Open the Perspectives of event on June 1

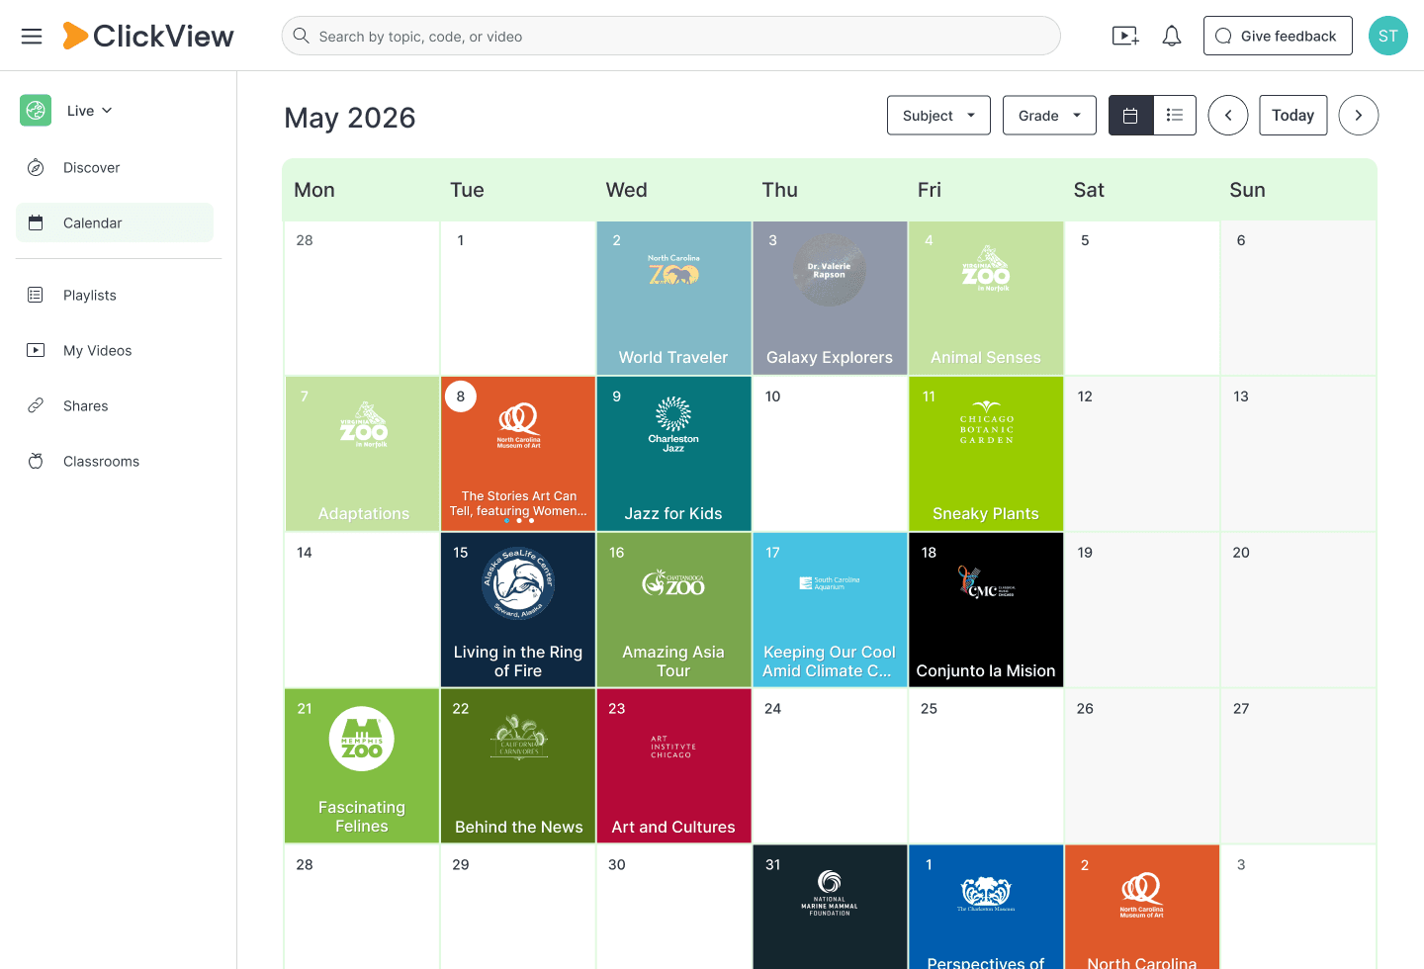point(986,907)
